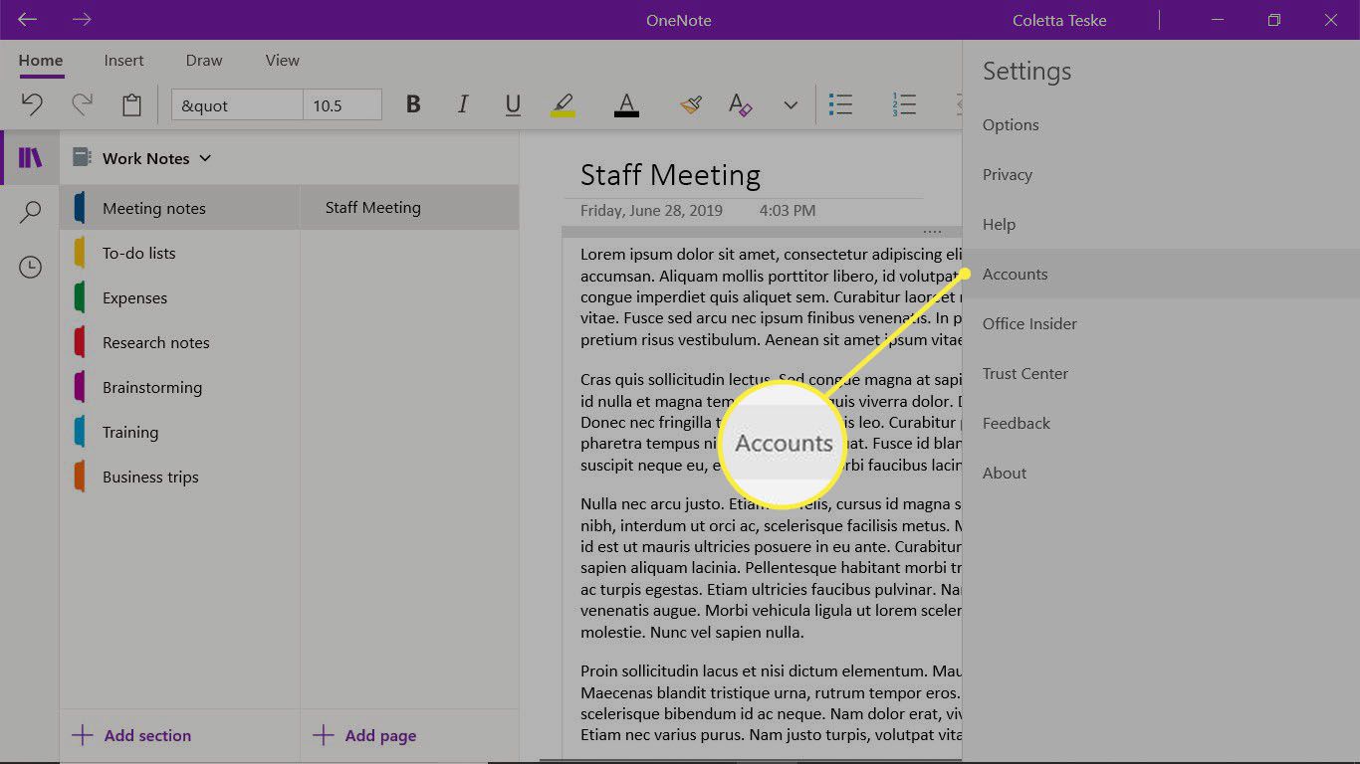Click the yellow To-do lists section tab icon
1360x764 pixels.
[80, 253]
